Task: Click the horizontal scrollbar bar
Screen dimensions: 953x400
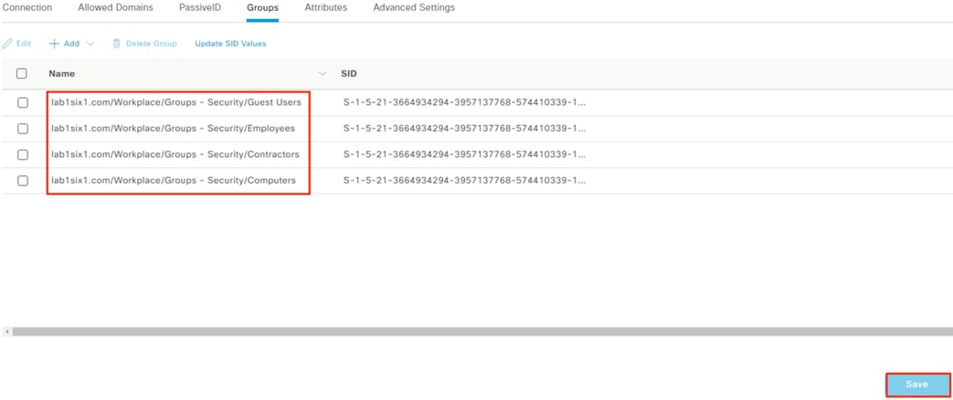Action: click(482, 332)
